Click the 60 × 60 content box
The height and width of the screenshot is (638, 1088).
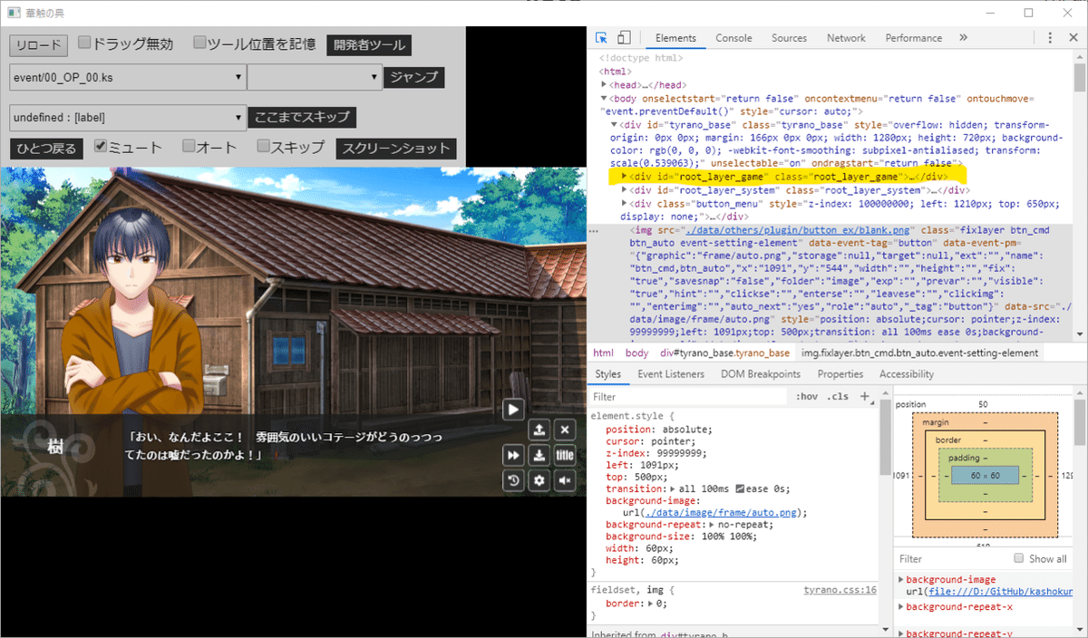pos(984,475)
